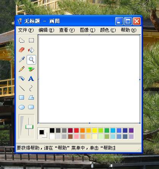Viewport: 159px width, 169px height.
Task: Pick pale yellow cream swatch
Action: click(95, 137)
